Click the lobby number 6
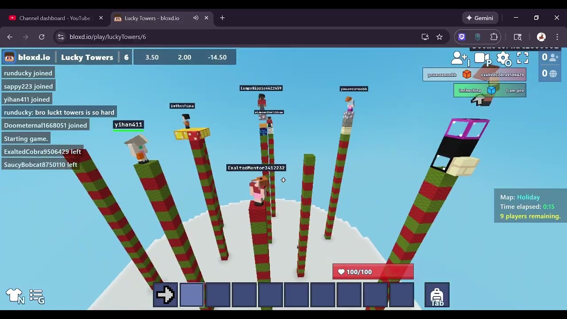 126,57
